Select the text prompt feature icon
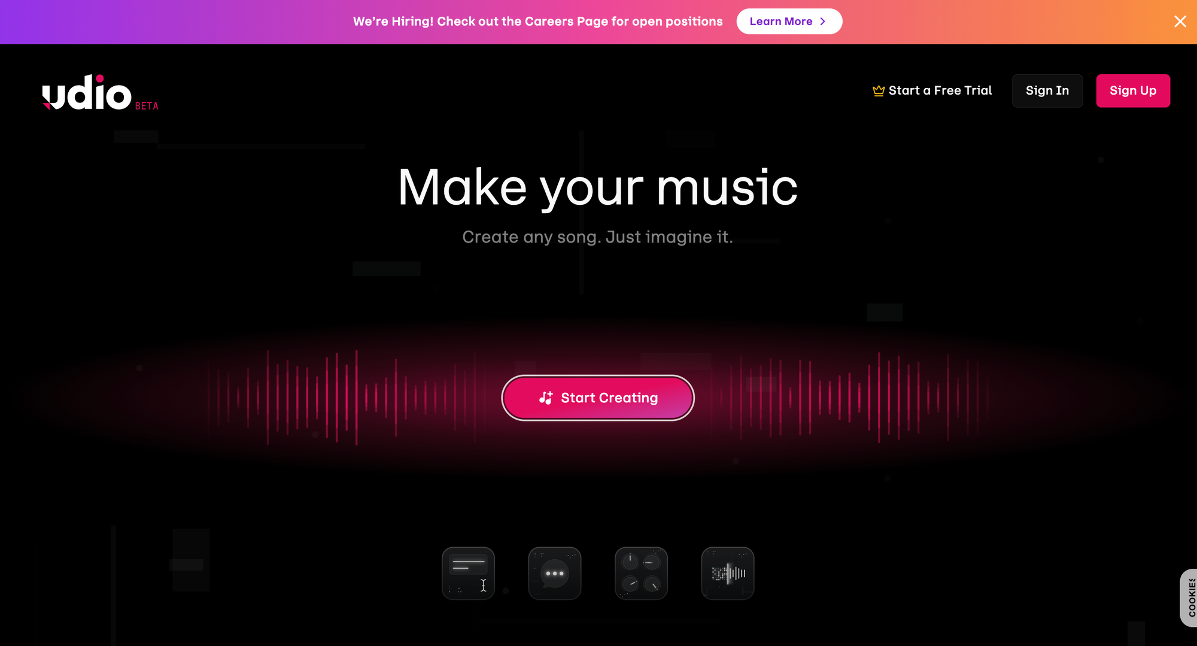This screenshot has height=646, width=1197. [x=468, y=573]
